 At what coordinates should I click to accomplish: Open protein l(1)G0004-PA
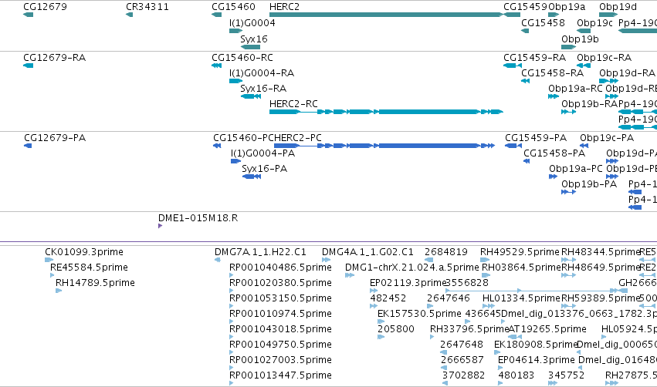262,153
